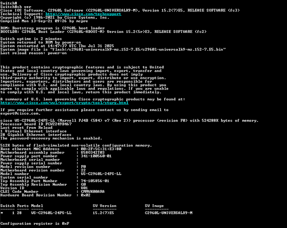This screenshot has width=287, height=228.
Task: Click the '0x02' Hardware Board Revision value
Action: click(86, 195)
